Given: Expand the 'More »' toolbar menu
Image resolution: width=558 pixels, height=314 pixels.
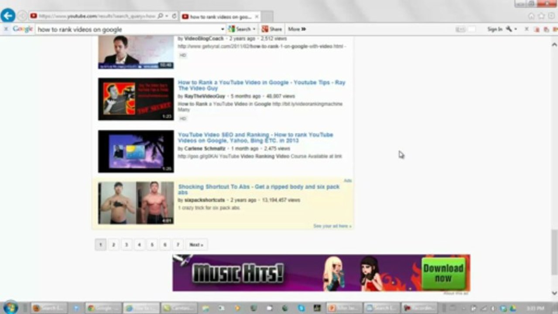Looking at the screenshot, I should [297, 29].
